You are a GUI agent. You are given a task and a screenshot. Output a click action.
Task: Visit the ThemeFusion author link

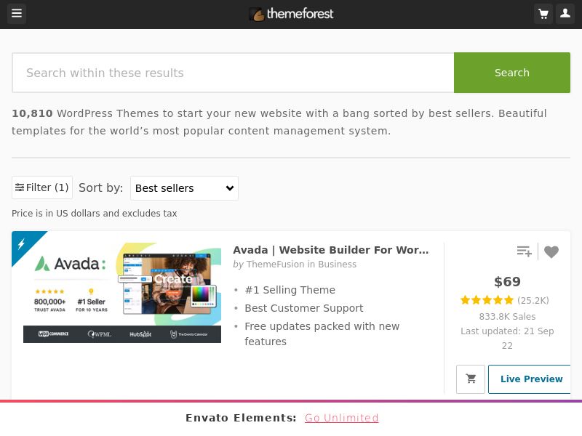(275, 265)
